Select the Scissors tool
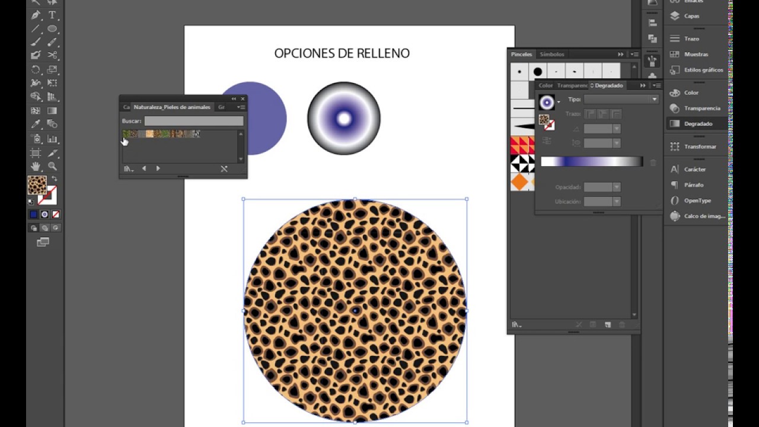759x427 pixels. pyautogui.click(x=52, y=55)
